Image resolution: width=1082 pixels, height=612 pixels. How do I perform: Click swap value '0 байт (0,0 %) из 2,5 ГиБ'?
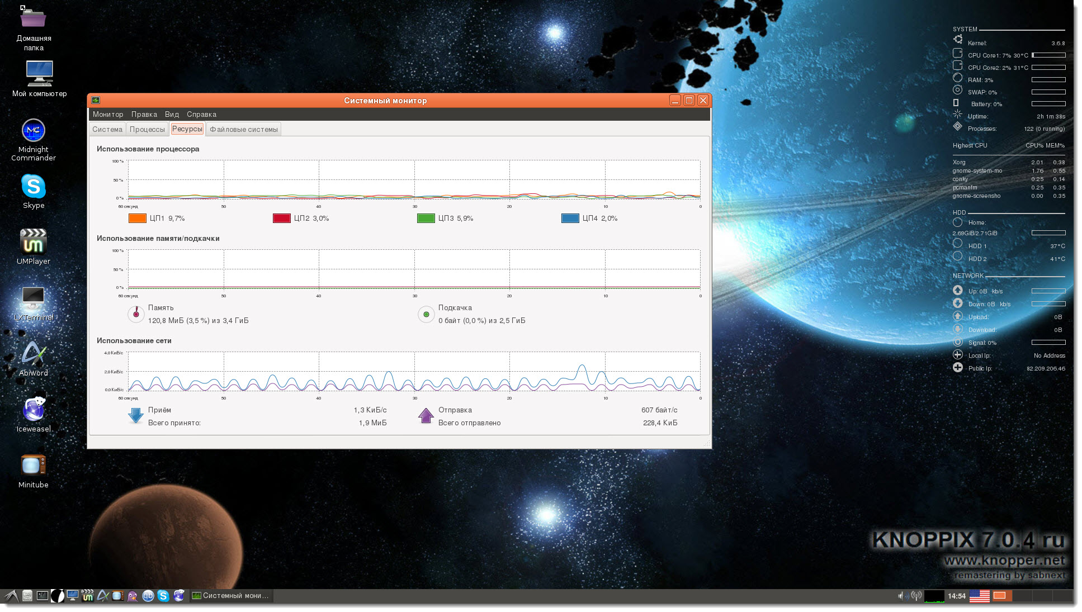[482, 321]
